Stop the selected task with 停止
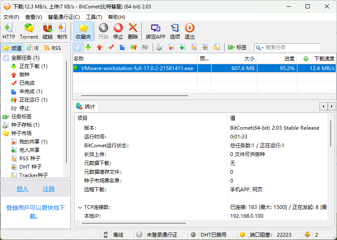337x240 pixels. click(118, 31)
